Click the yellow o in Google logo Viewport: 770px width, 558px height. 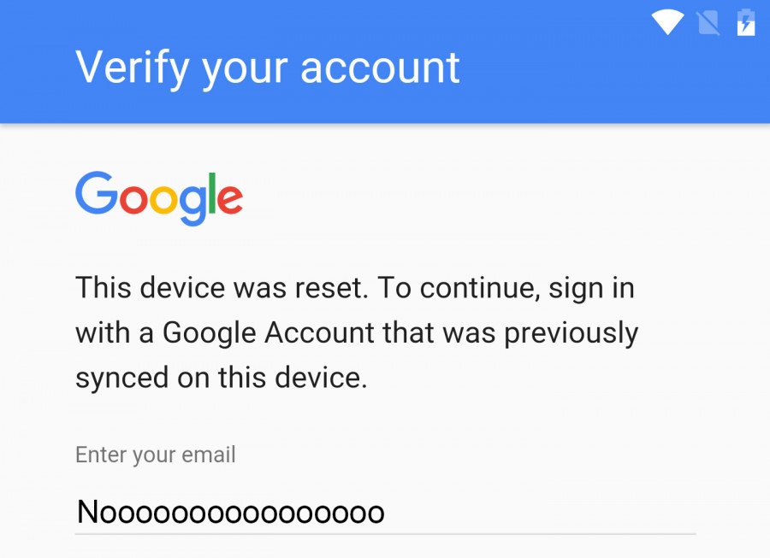[x=163, y=198]
